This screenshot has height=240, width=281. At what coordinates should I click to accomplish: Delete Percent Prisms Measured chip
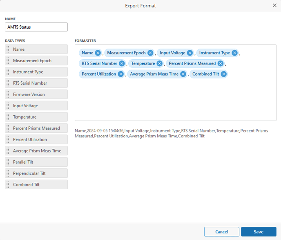[221, 63]
